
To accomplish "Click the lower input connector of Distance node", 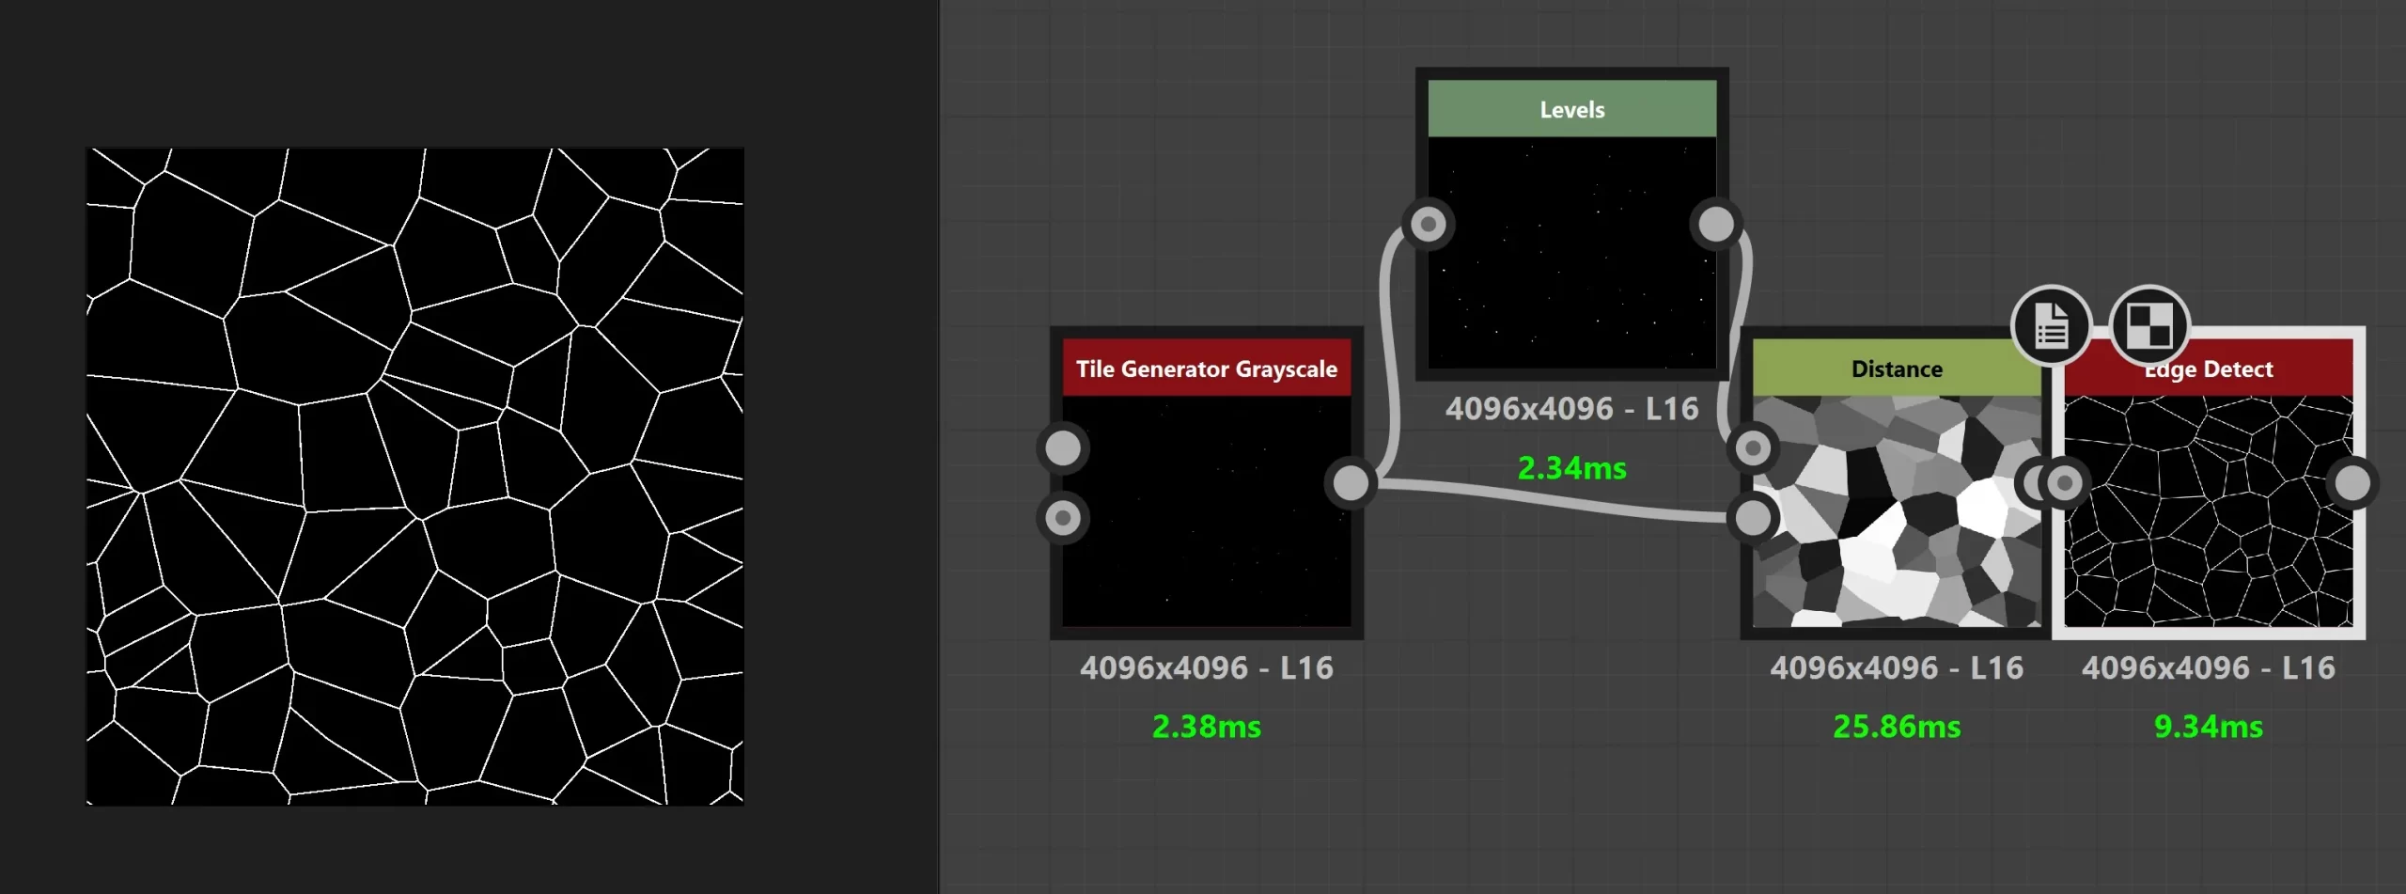I will [x=1753, y=517].
